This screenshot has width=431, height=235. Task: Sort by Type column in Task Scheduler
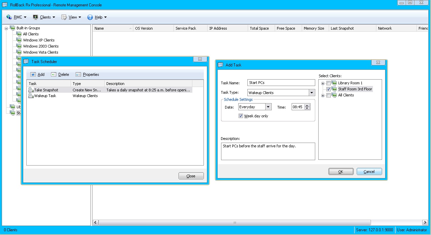coord(88,84)
